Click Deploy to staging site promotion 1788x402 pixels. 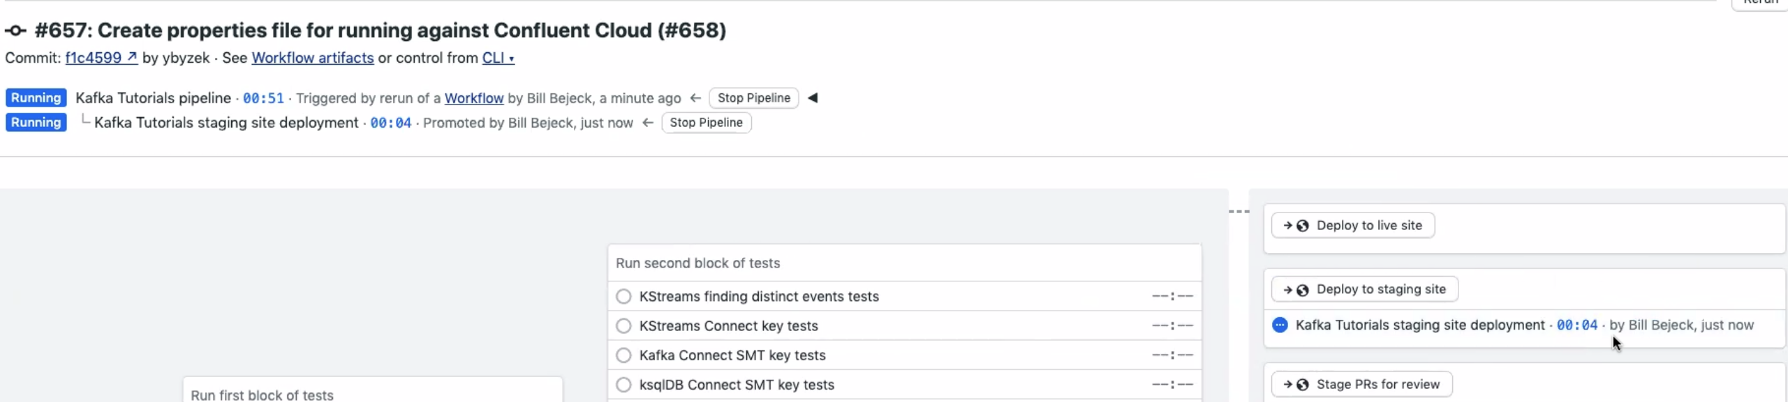tap(1364, 289)
